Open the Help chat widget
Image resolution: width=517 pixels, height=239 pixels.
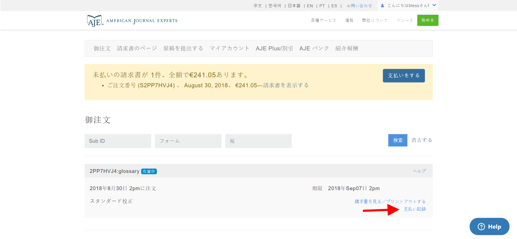click(x=489, y=226)
